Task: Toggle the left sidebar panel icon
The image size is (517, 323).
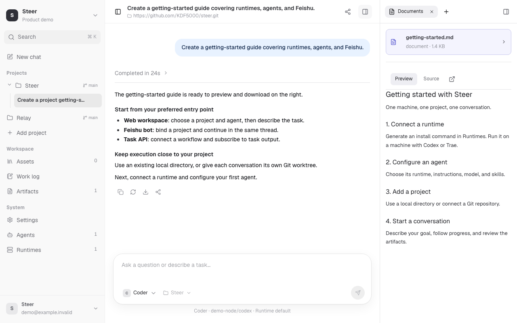Action: pyautogui.click(x=118, y=12)
